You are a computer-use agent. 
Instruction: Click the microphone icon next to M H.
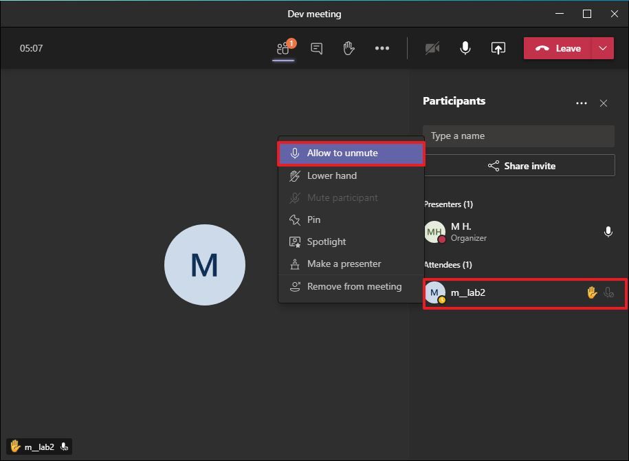click(608, 233)
